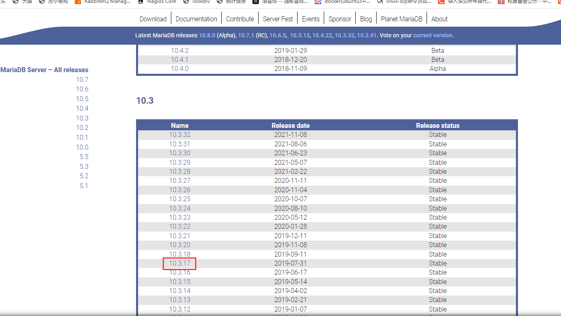This screenshot has width=561, height=316.
Task: Open release 10.3.27 in the table
Action: point(180,180)
